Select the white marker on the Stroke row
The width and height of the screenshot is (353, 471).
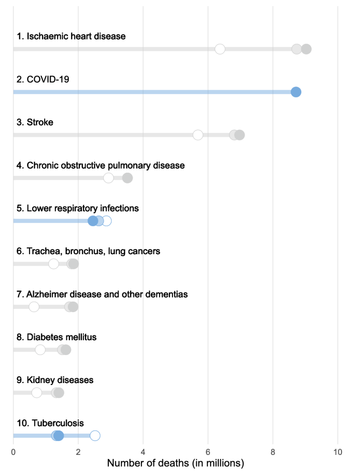coord(198,135)
